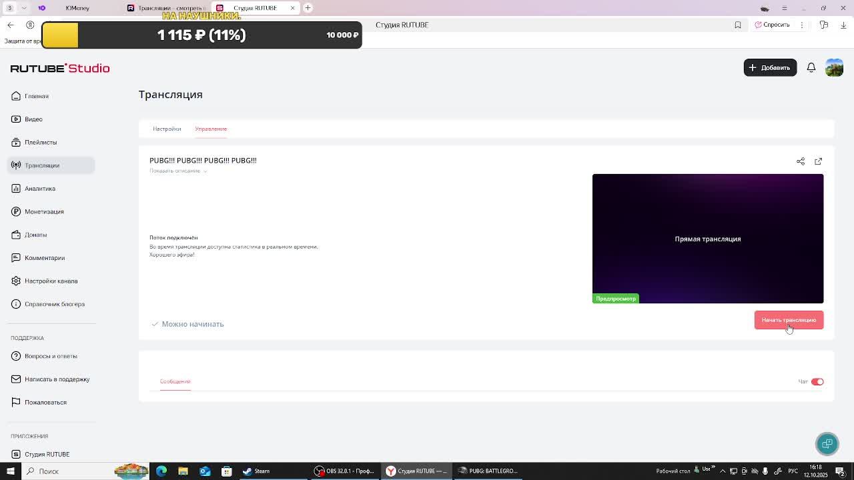The width and height of the screenshot is (854, 480).
Task: Click the share stream icon
Action: [801, 161]
